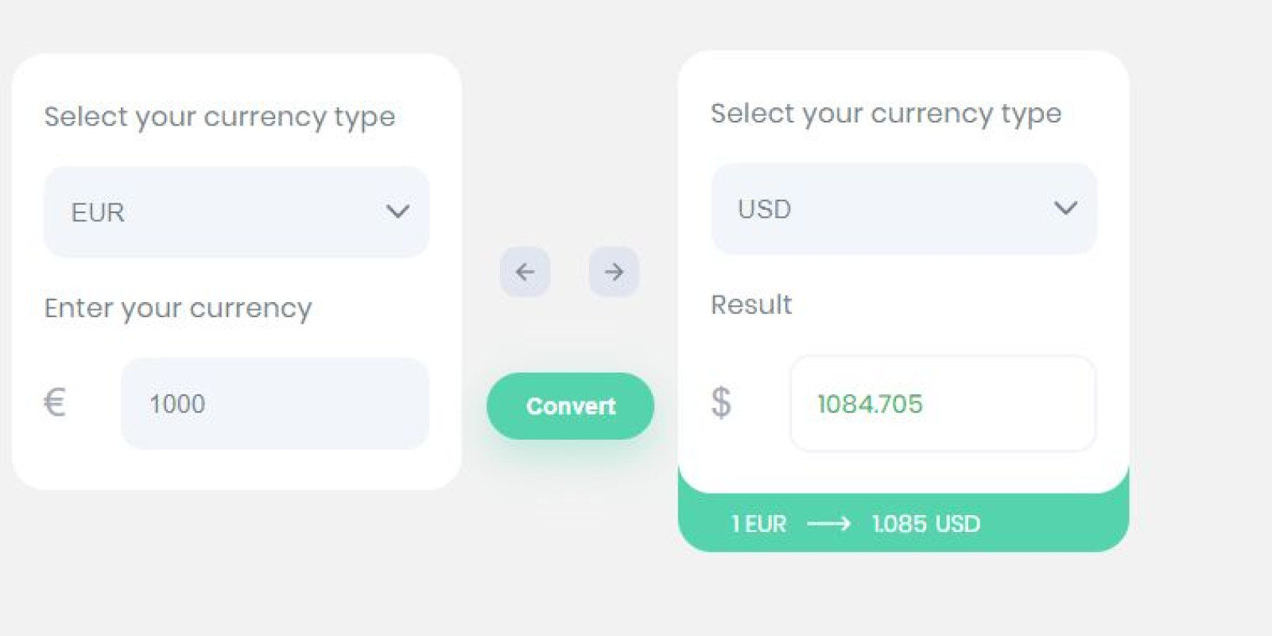
Task: Click the euro symbol beside the amount field
Action: pos(54,402)
